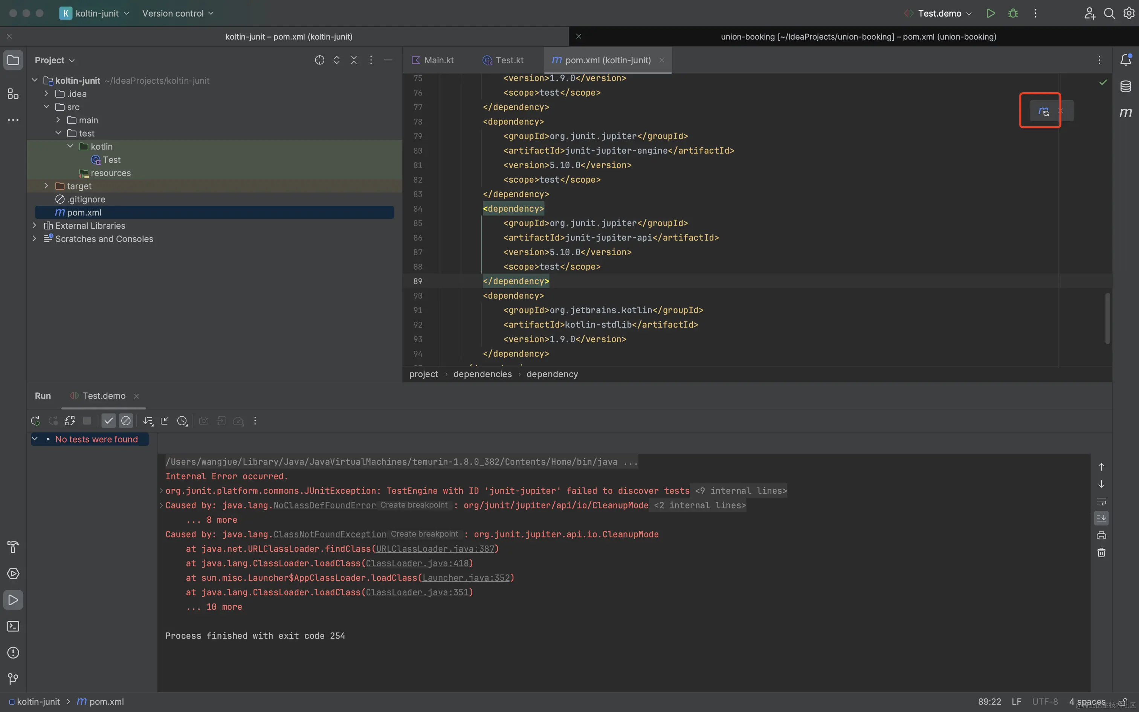Screen dimensions: 1139x712
Task: Select koltin-junit window tab
Action: [x=289, y=37]
